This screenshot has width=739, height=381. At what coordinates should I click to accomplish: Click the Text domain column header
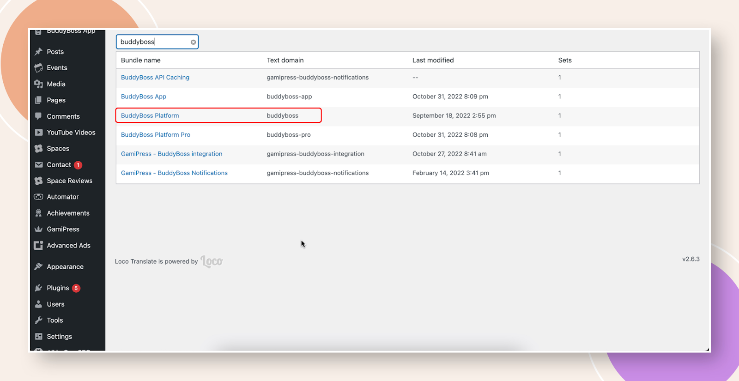[x=285, y=60]
